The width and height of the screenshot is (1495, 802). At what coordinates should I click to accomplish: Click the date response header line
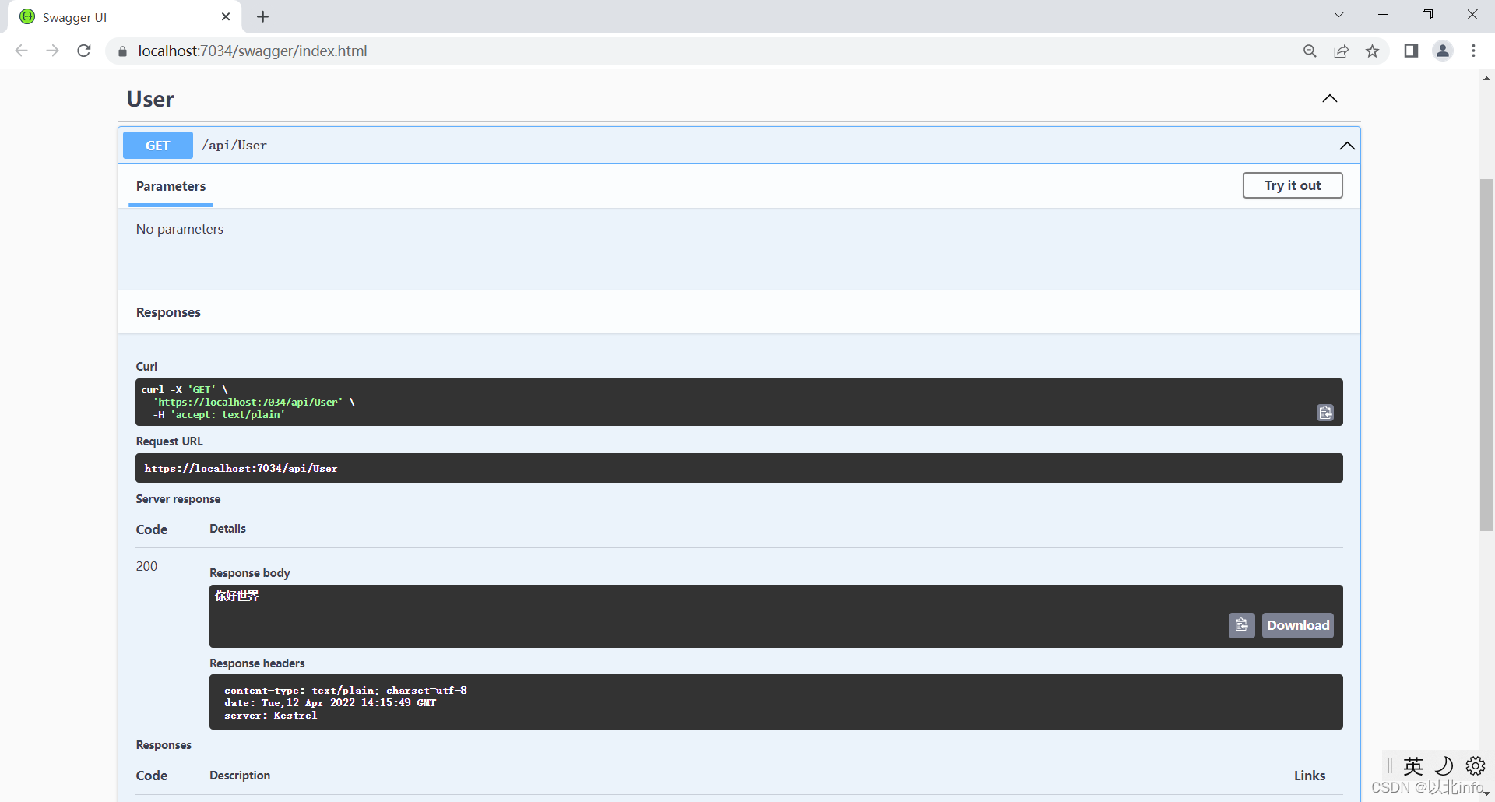click(330, 702)
